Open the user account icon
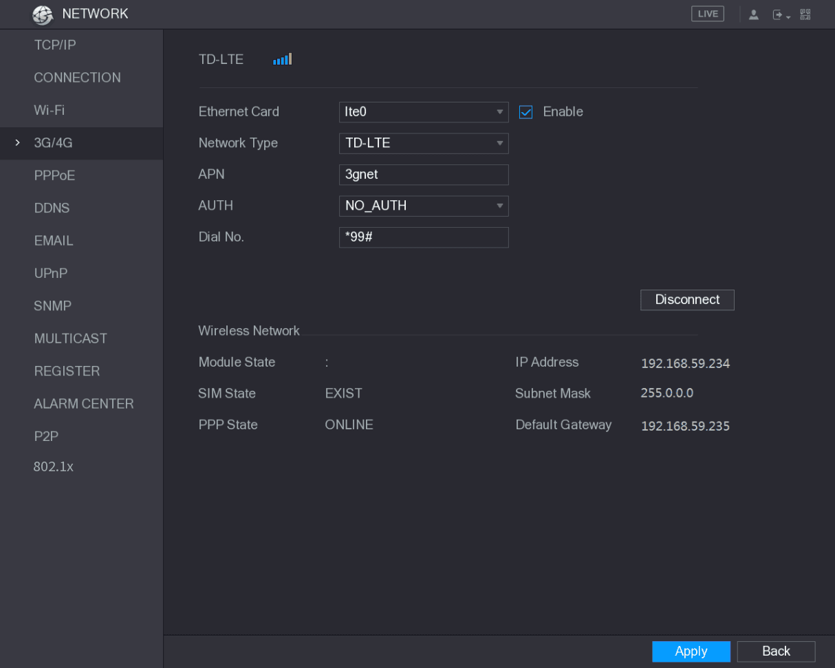 (x=753, y=14)
